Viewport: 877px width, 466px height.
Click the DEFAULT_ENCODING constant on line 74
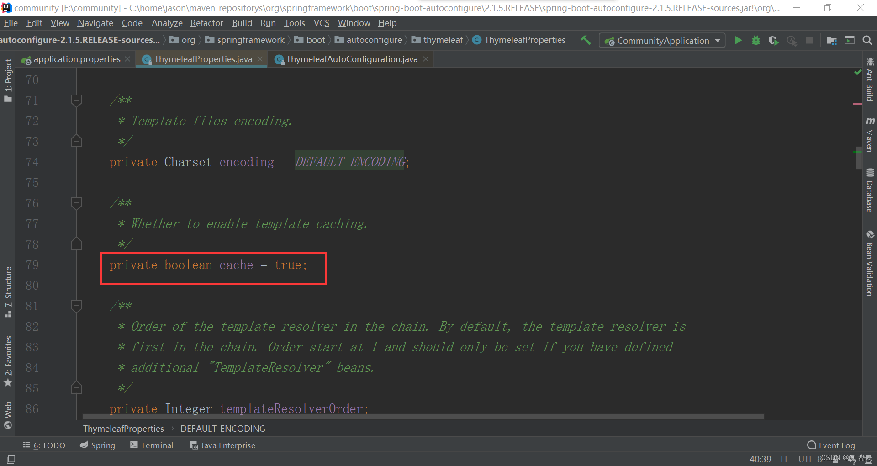(350, 162)
